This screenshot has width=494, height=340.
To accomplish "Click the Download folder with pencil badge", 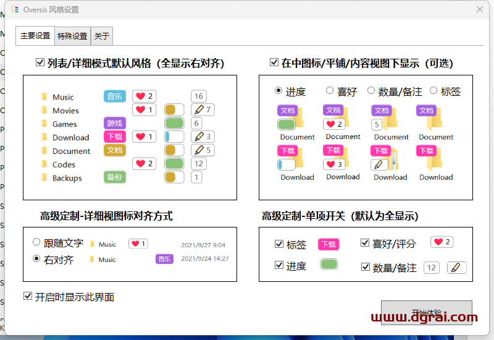I will (x=384, y=158).
